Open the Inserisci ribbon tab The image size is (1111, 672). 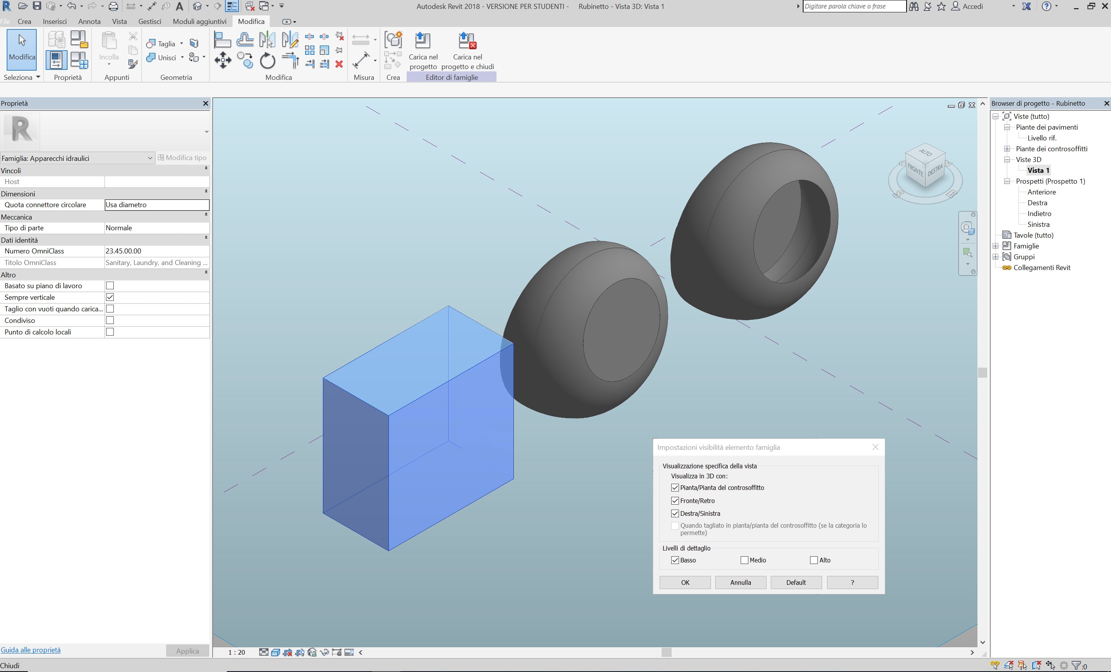point(54,22)
